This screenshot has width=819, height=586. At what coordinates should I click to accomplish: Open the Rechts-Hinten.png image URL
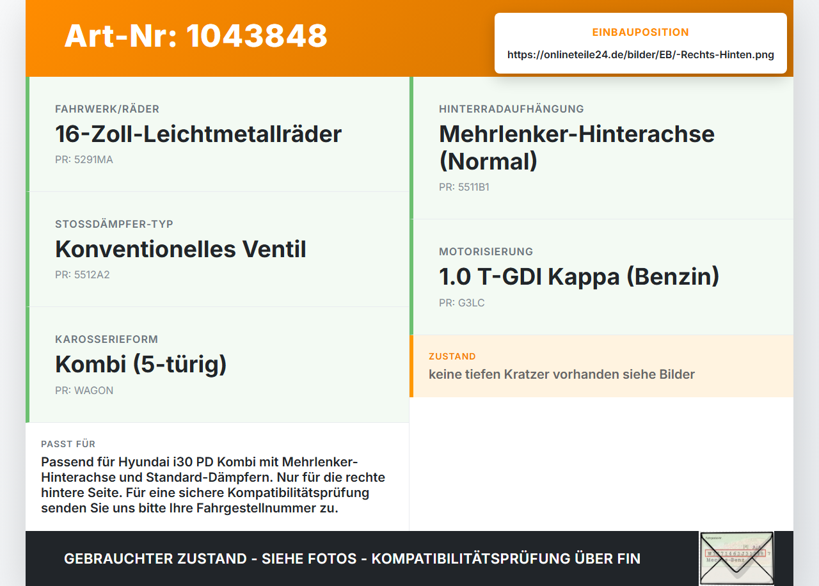[x=640, y=54]
